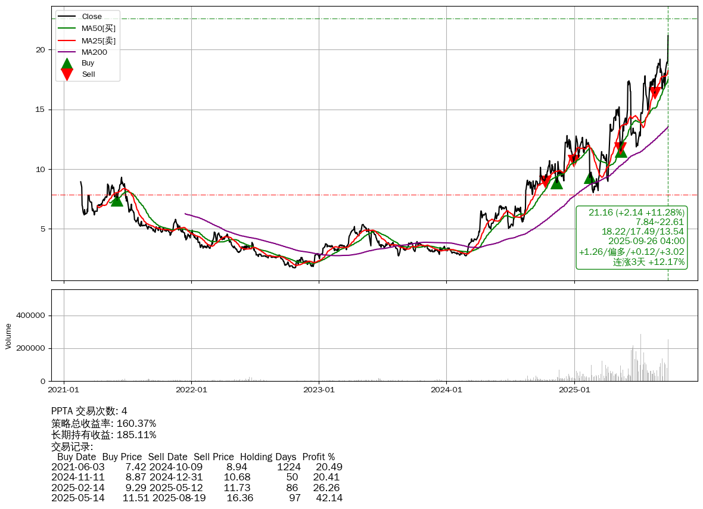Click the MA25[卖] legend entry
The width and height of the screenshot is (703, 509).
pyautogui.click(x=98, y=40)
